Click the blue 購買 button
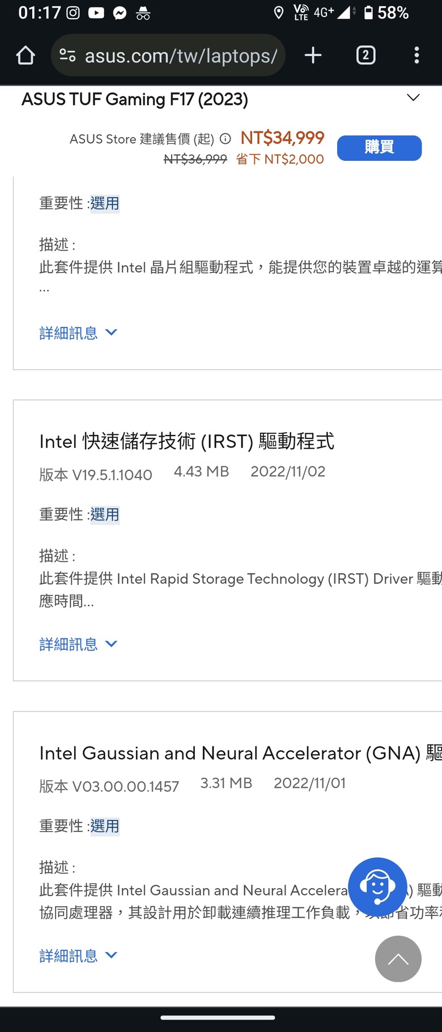This screenshot has height=1032, width=442. point(379,148)
